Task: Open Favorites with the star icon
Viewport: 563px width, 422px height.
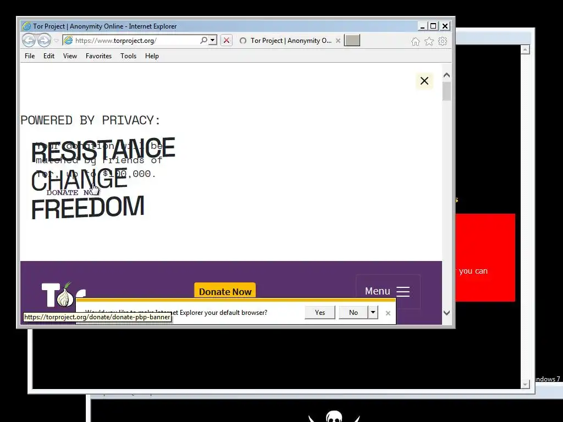Action: (429, 41)
